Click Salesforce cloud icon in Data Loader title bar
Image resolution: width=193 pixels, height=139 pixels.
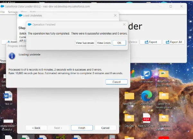[2, 6]
